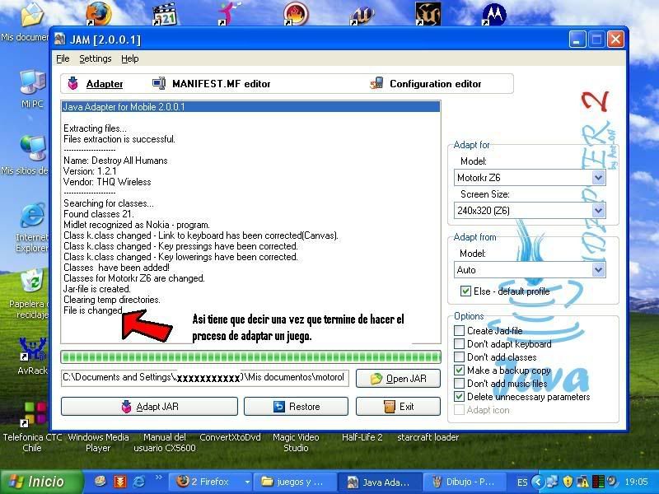This screenshot has height=494, width=659.
Task: Select 'Classes for Motorkr Z6 are changed.' line
Action: (x=133, y=278)
